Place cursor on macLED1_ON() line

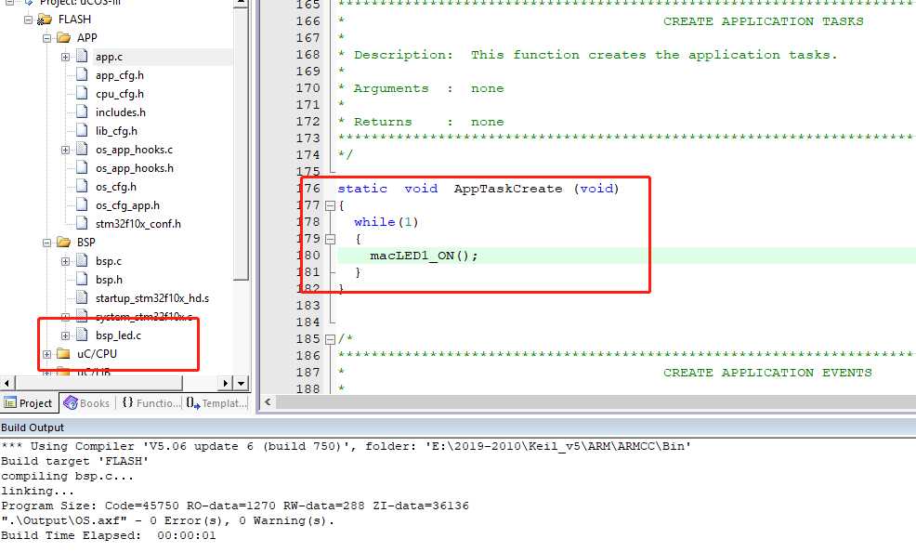click(x=424, y=256)
